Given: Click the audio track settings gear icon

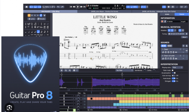Looking at the screenshot, I should pos(74,70).
